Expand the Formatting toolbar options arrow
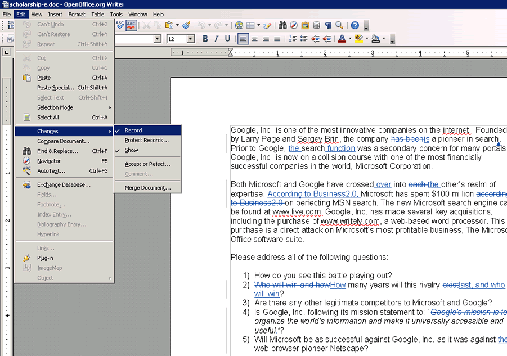The image size is (507, 356). click(x=392, y=40)
